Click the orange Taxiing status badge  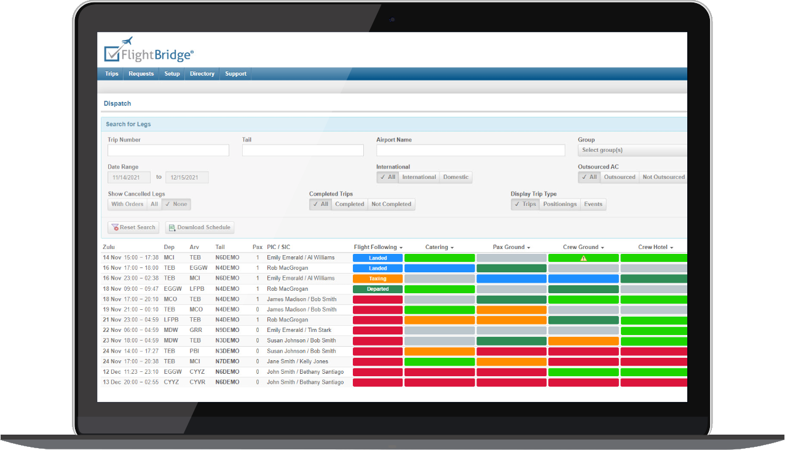click(x=377, y=278)
